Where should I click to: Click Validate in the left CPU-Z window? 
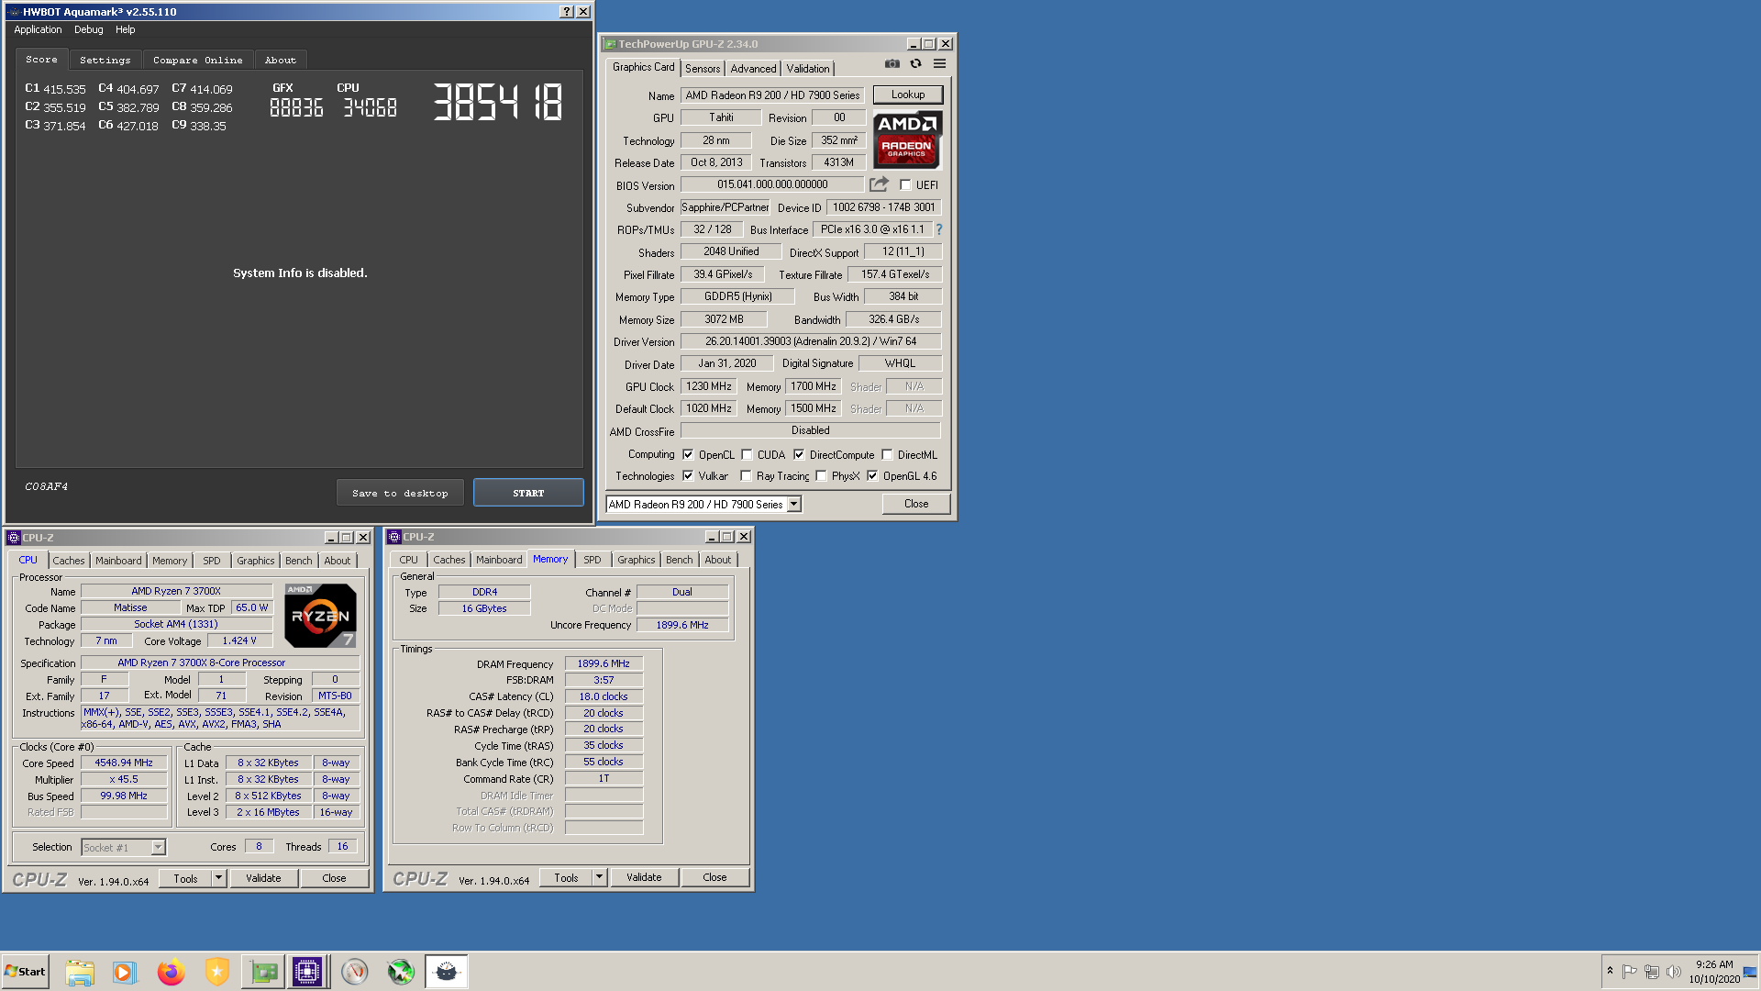263,878
